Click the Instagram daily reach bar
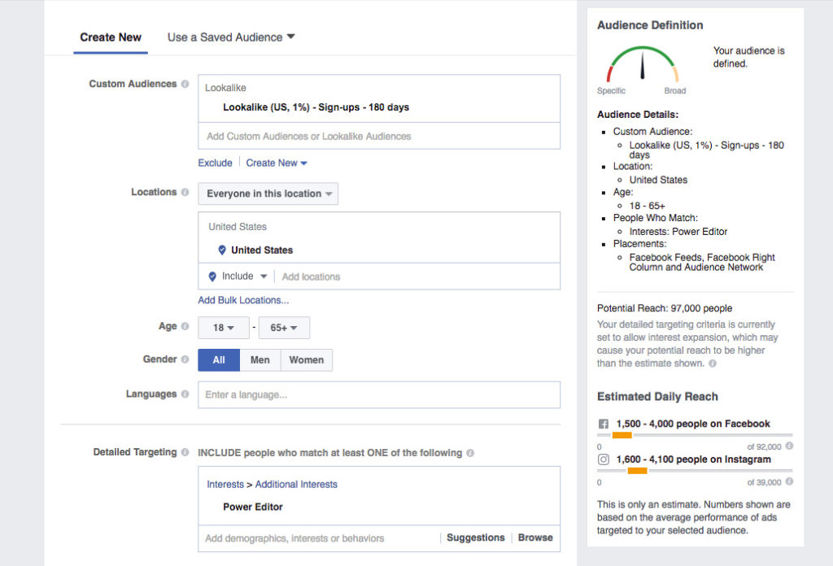Screen dimensions: 833x566 (x=695, y=471)
